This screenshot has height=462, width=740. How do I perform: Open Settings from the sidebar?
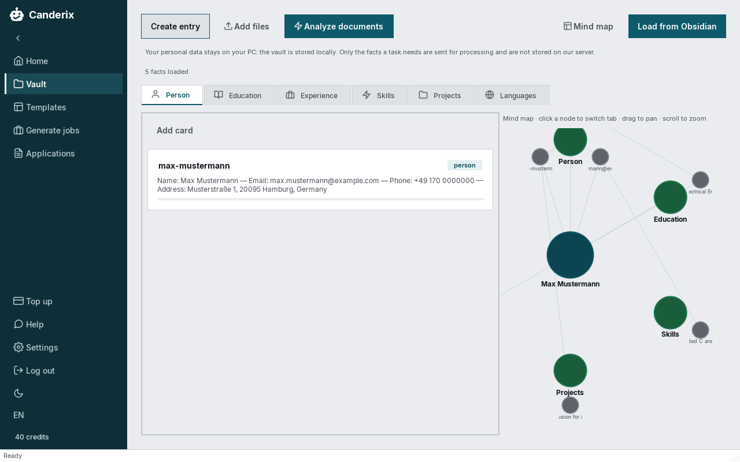(64, 347)
